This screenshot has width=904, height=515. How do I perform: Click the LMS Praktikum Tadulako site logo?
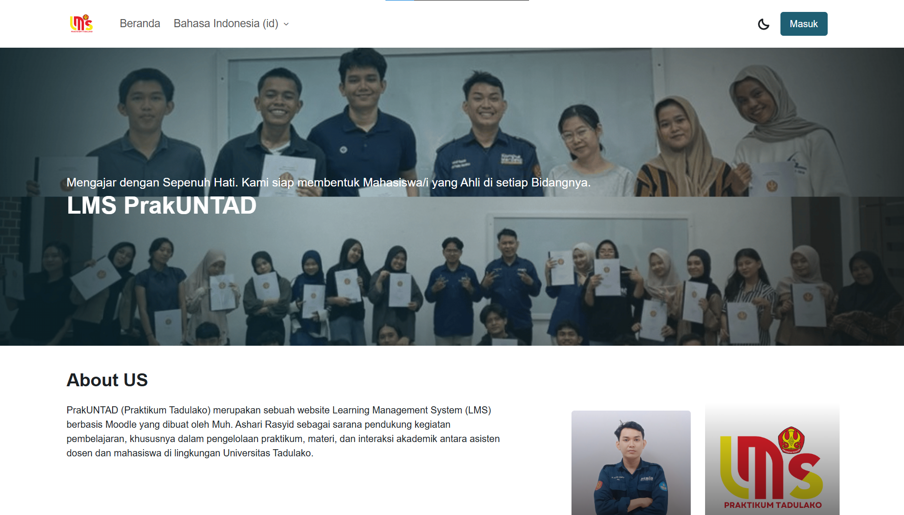click(81, 23)
